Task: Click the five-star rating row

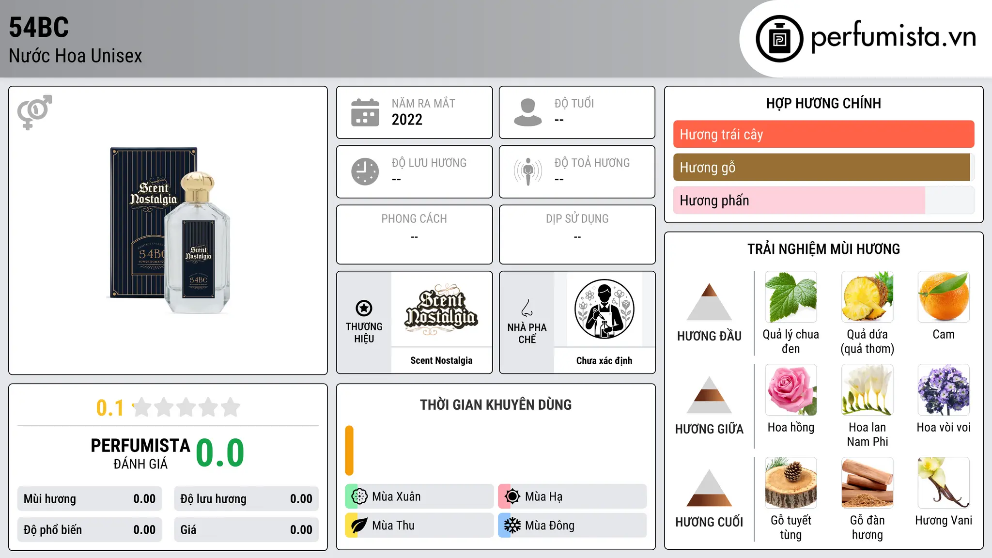Action: pyautogui.click(x=186, y=407)
